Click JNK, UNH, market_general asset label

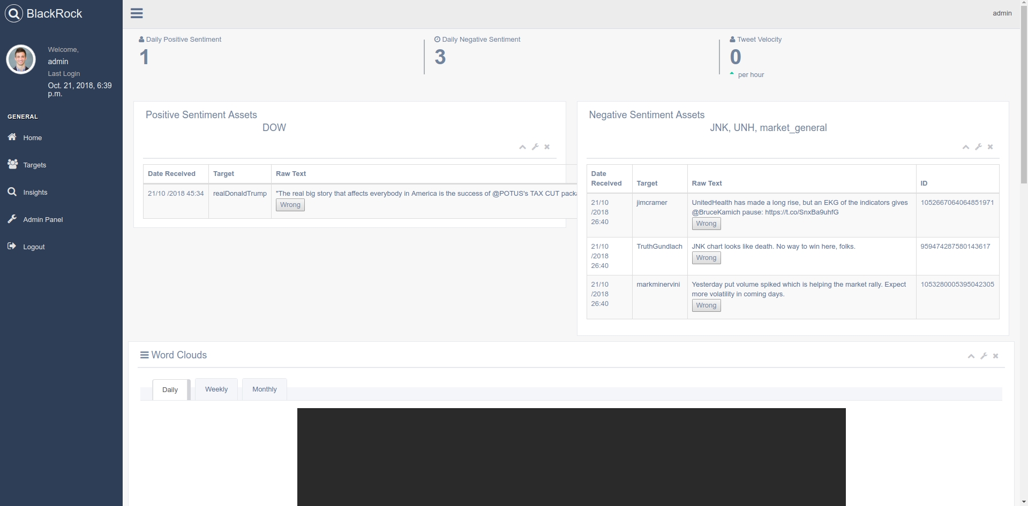[x=768, y=128]
